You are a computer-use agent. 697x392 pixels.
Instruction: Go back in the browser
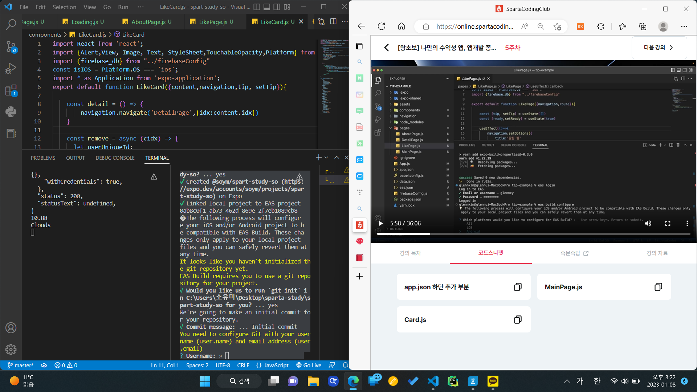(362, 26)
